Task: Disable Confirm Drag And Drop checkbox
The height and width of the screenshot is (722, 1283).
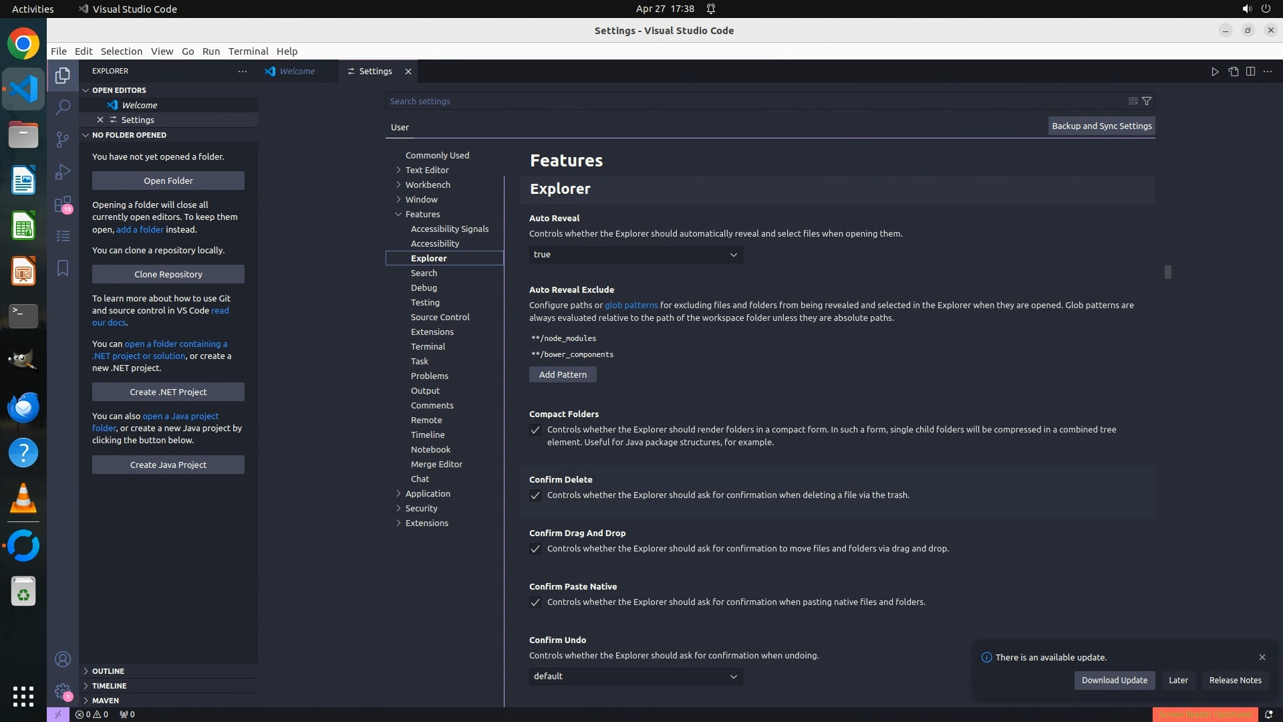Action: [x=535, y=549]
